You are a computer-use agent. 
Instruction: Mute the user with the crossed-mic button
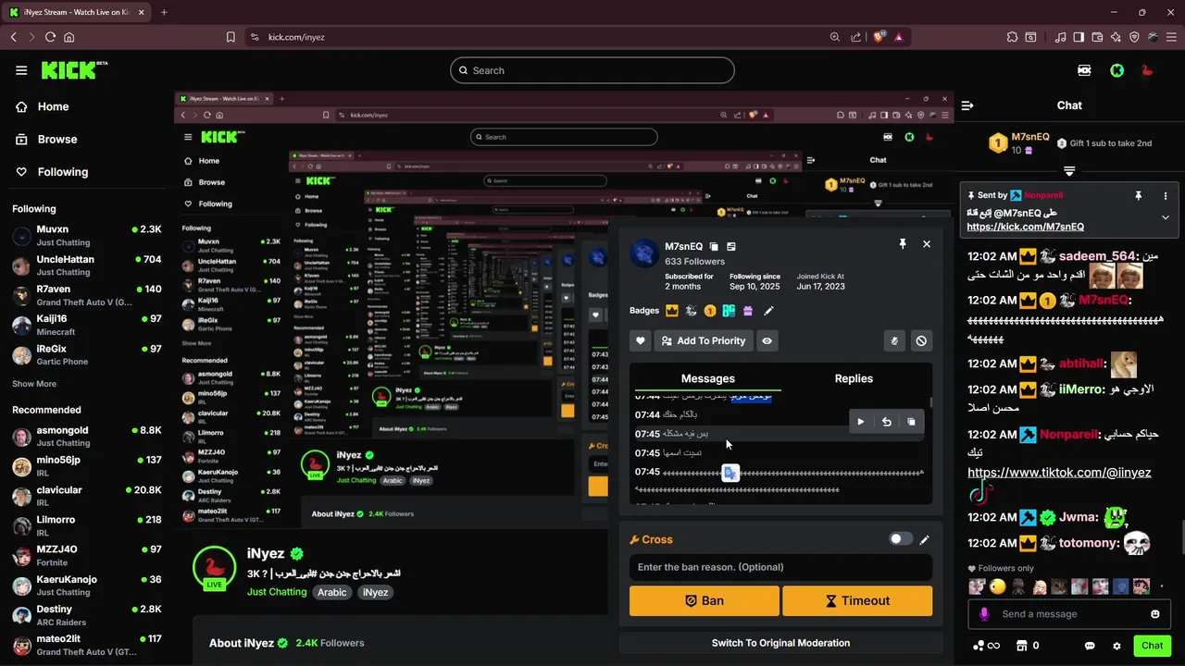pos(894,341)
